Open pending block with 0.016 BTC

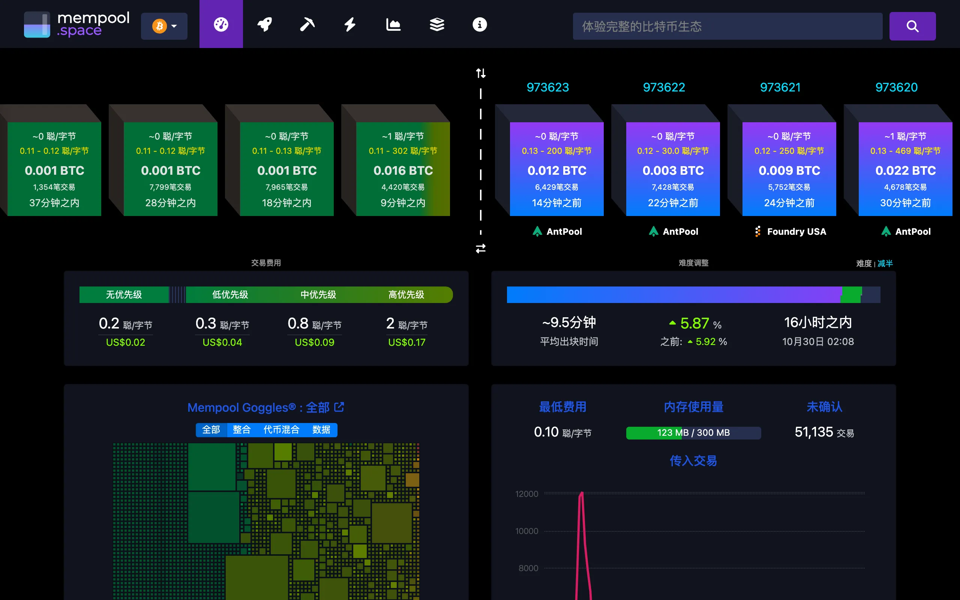pos(403,169)
